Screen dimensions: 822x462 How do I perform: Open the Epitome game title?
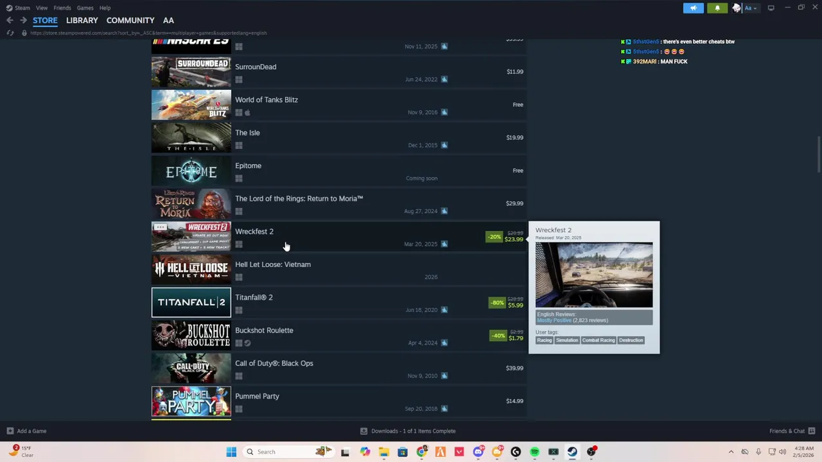tap(248, 166)
